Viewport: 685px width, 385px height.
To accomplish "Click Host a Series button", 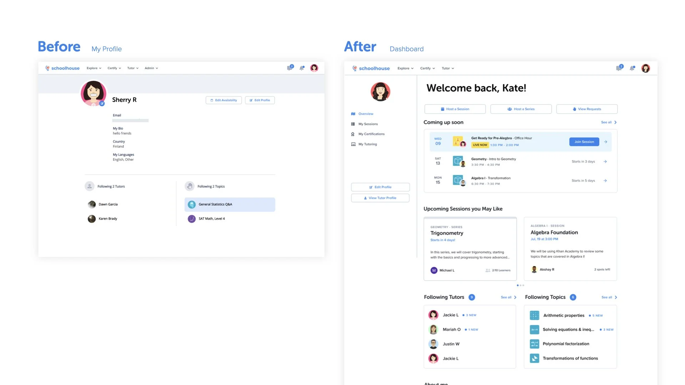I will 521,109.
